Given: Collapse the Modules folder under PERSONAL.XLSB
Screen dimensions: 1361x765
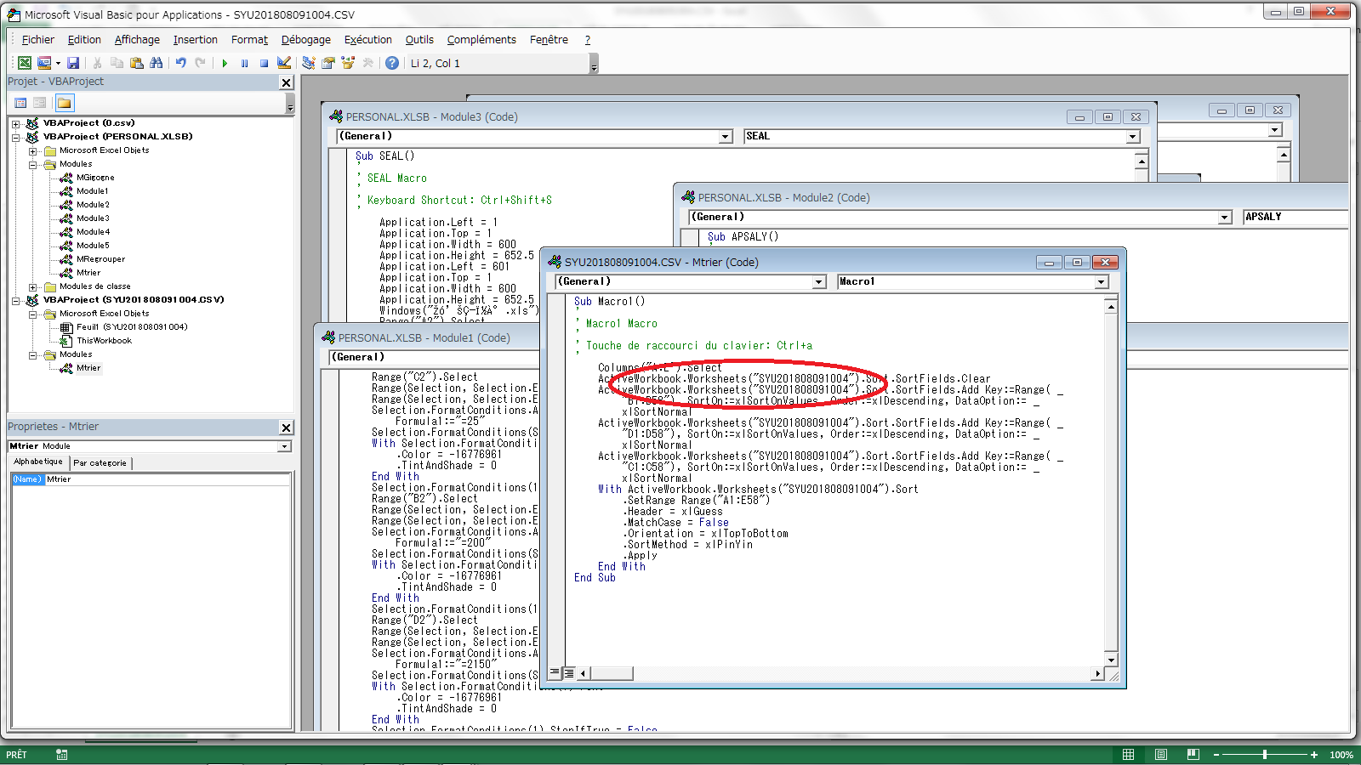Looking at the screenshot, I should [x=32, y=164].
